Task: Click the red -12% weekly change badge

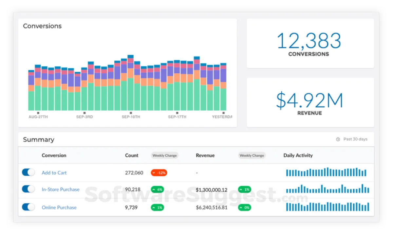Action: click(x=159, y=173)
